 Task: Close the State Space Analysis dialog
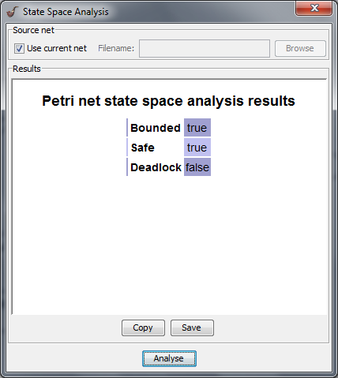click(314, 8)
